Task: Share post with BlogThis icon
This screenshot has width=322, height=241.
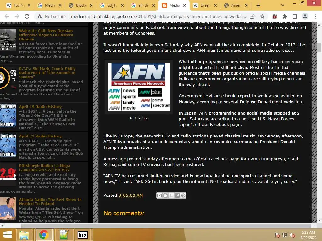Action: click(165, 195)
